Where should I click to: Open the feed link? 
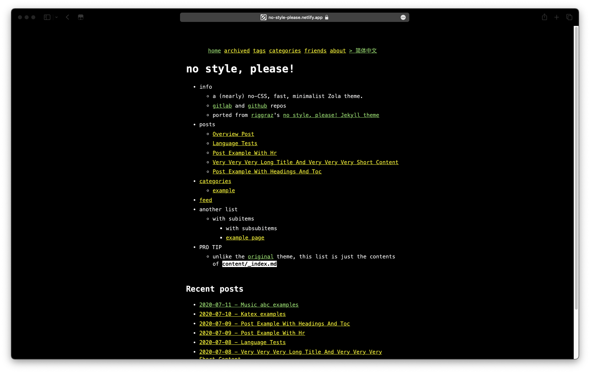pyautogui.click(x=206, y=200)
